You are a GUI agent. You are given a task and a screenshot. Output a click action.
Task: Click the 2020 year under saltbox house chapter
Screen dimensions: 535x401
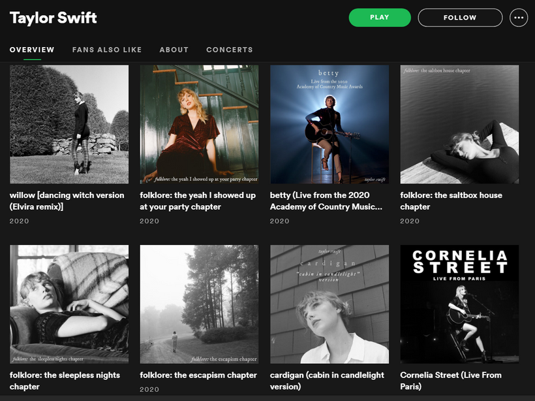click(410, 221)
